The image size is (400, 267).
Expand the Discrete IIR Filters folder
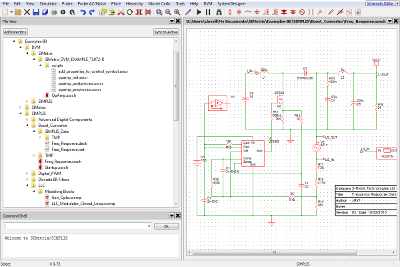[x=27, y=180]
